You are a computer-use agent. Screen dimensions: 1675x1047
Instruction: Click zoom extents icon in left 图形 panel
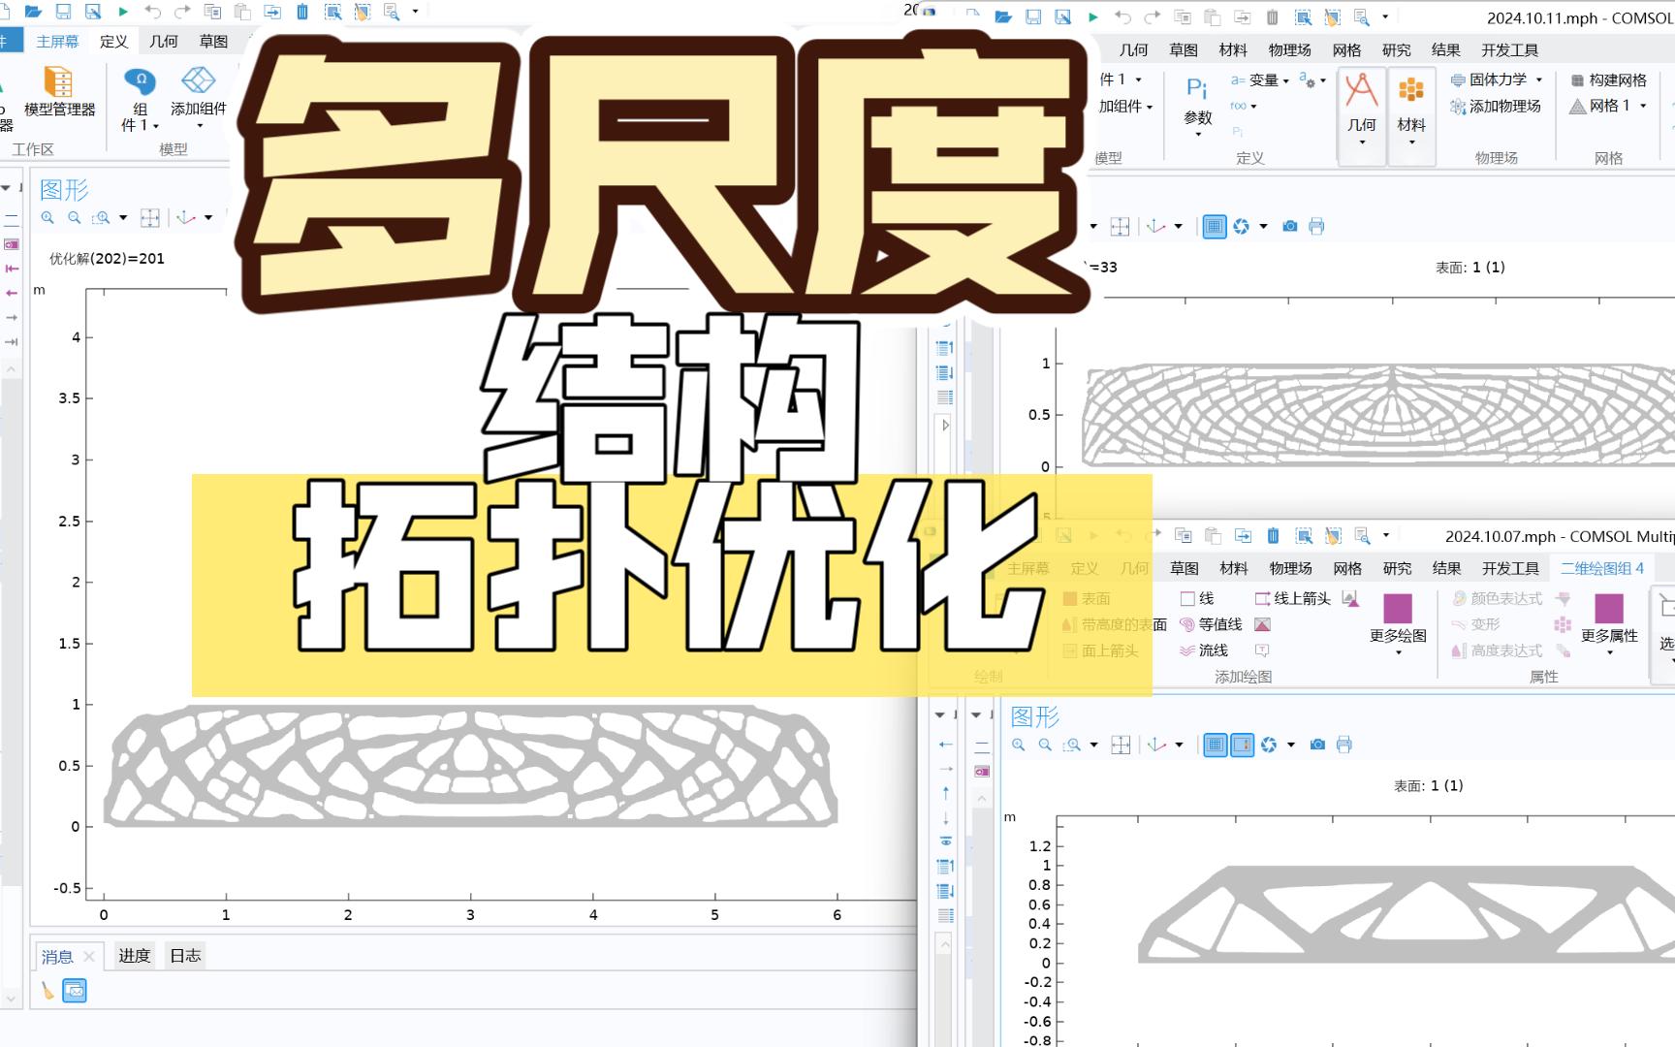point(150,218)
